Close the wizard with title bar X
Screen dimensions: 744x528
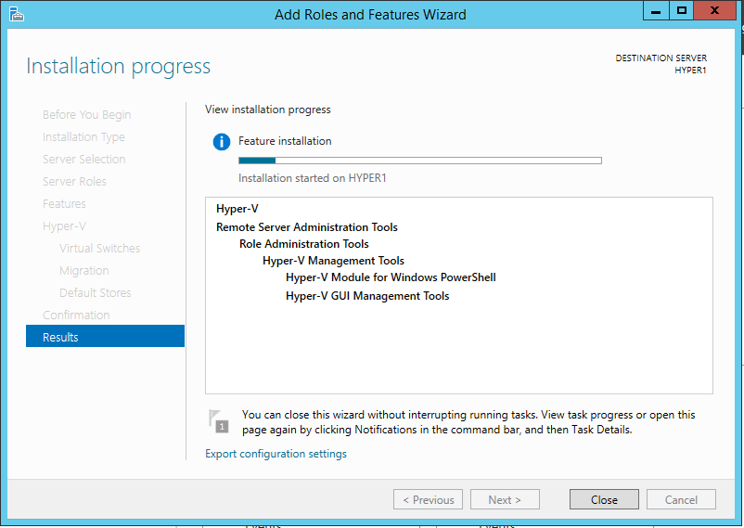[x=714, y=10]
